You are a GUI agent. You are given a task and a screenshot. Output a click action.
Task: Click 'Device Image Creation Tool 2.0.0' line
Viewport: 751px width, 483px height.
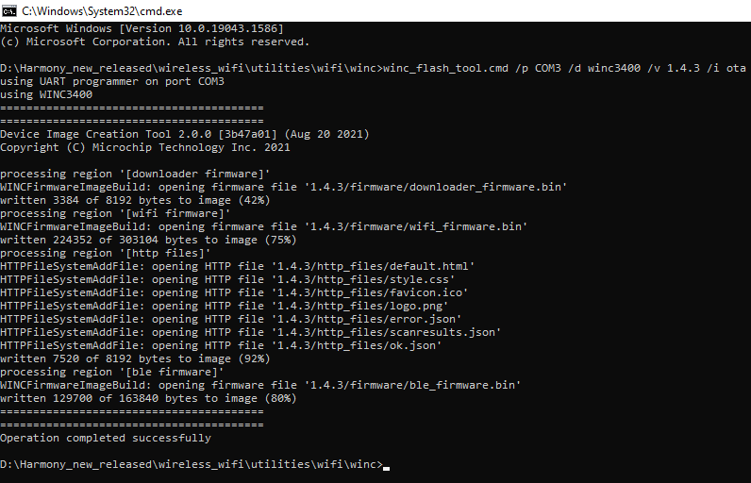(184, 134)
